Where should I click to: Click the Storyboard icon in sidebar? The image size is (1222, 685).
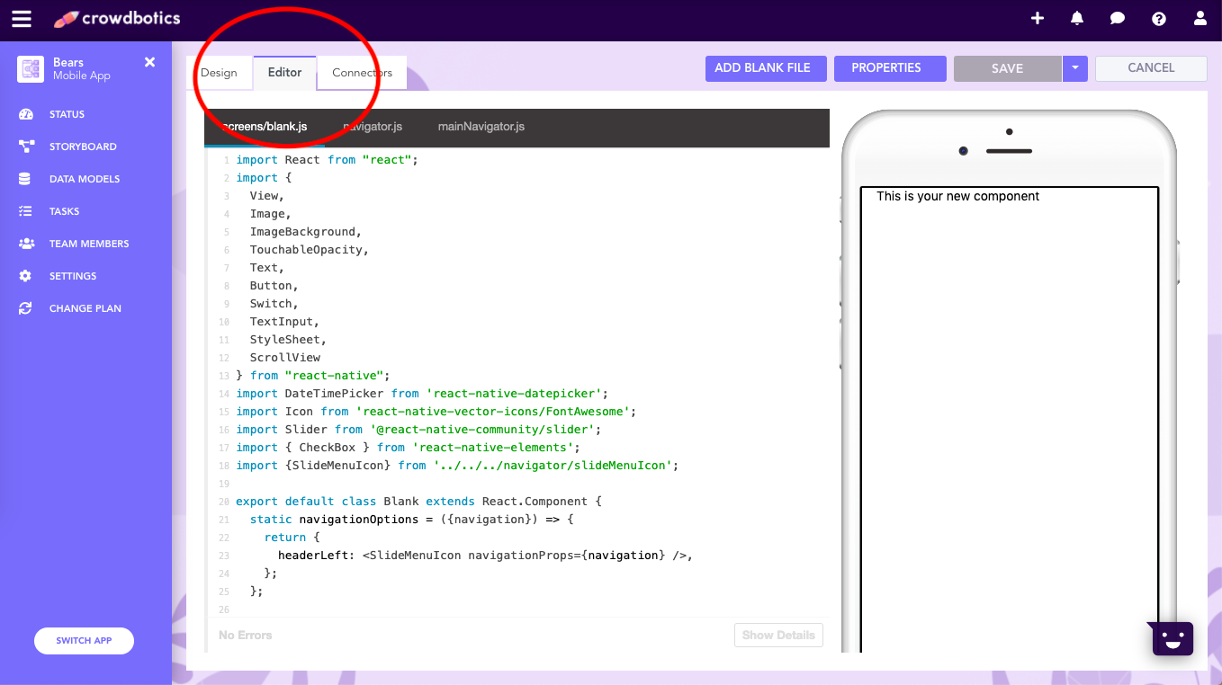(x=26, y=147)
